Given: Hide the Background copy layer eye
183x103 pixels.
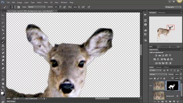Looking at the screenshot, I should (x=151, y=86).
